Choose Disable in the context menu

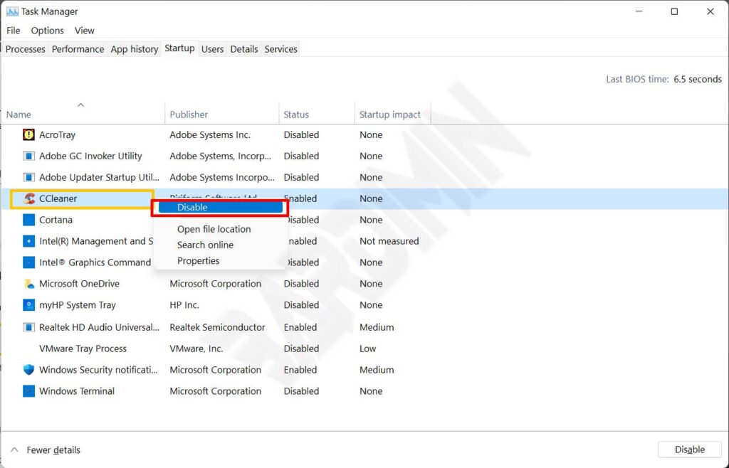(221, 208)
